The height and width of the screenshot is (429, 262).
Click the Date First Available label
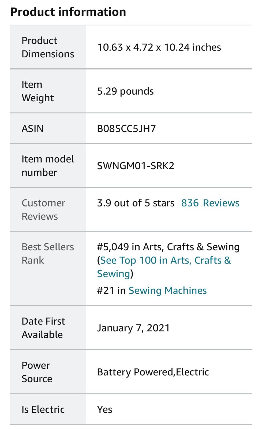[x=43, y=328]
